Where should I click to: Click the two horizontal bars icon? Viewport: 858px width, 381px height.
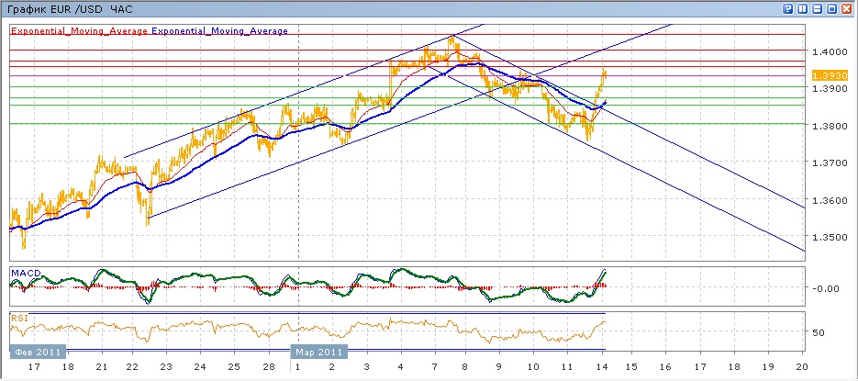[x=818, y=8]
